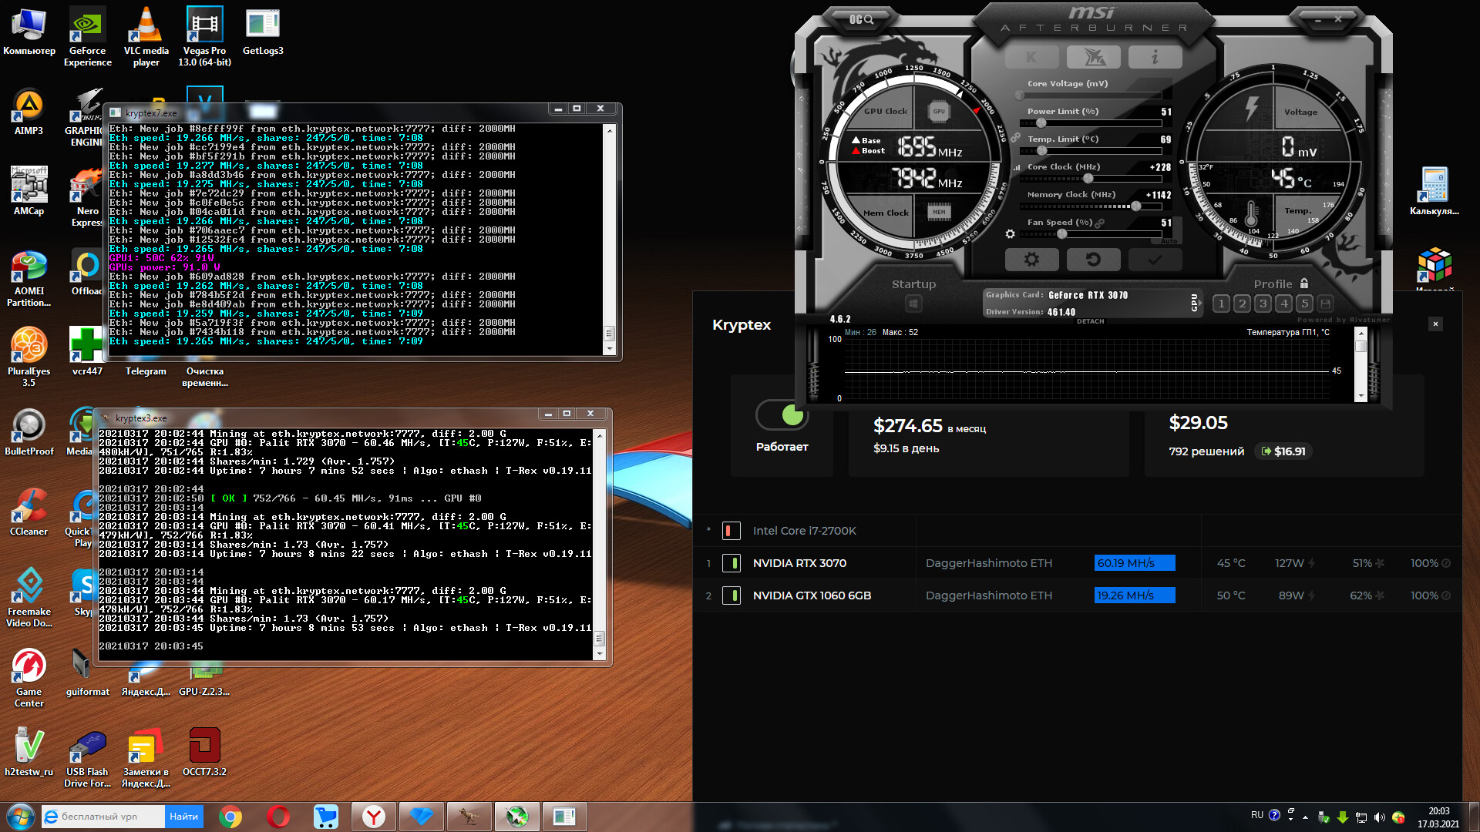This screenshot has height=832, width=1480.
Task: Load Afterburner profile slot 3
Action: tap(1263, 304)
